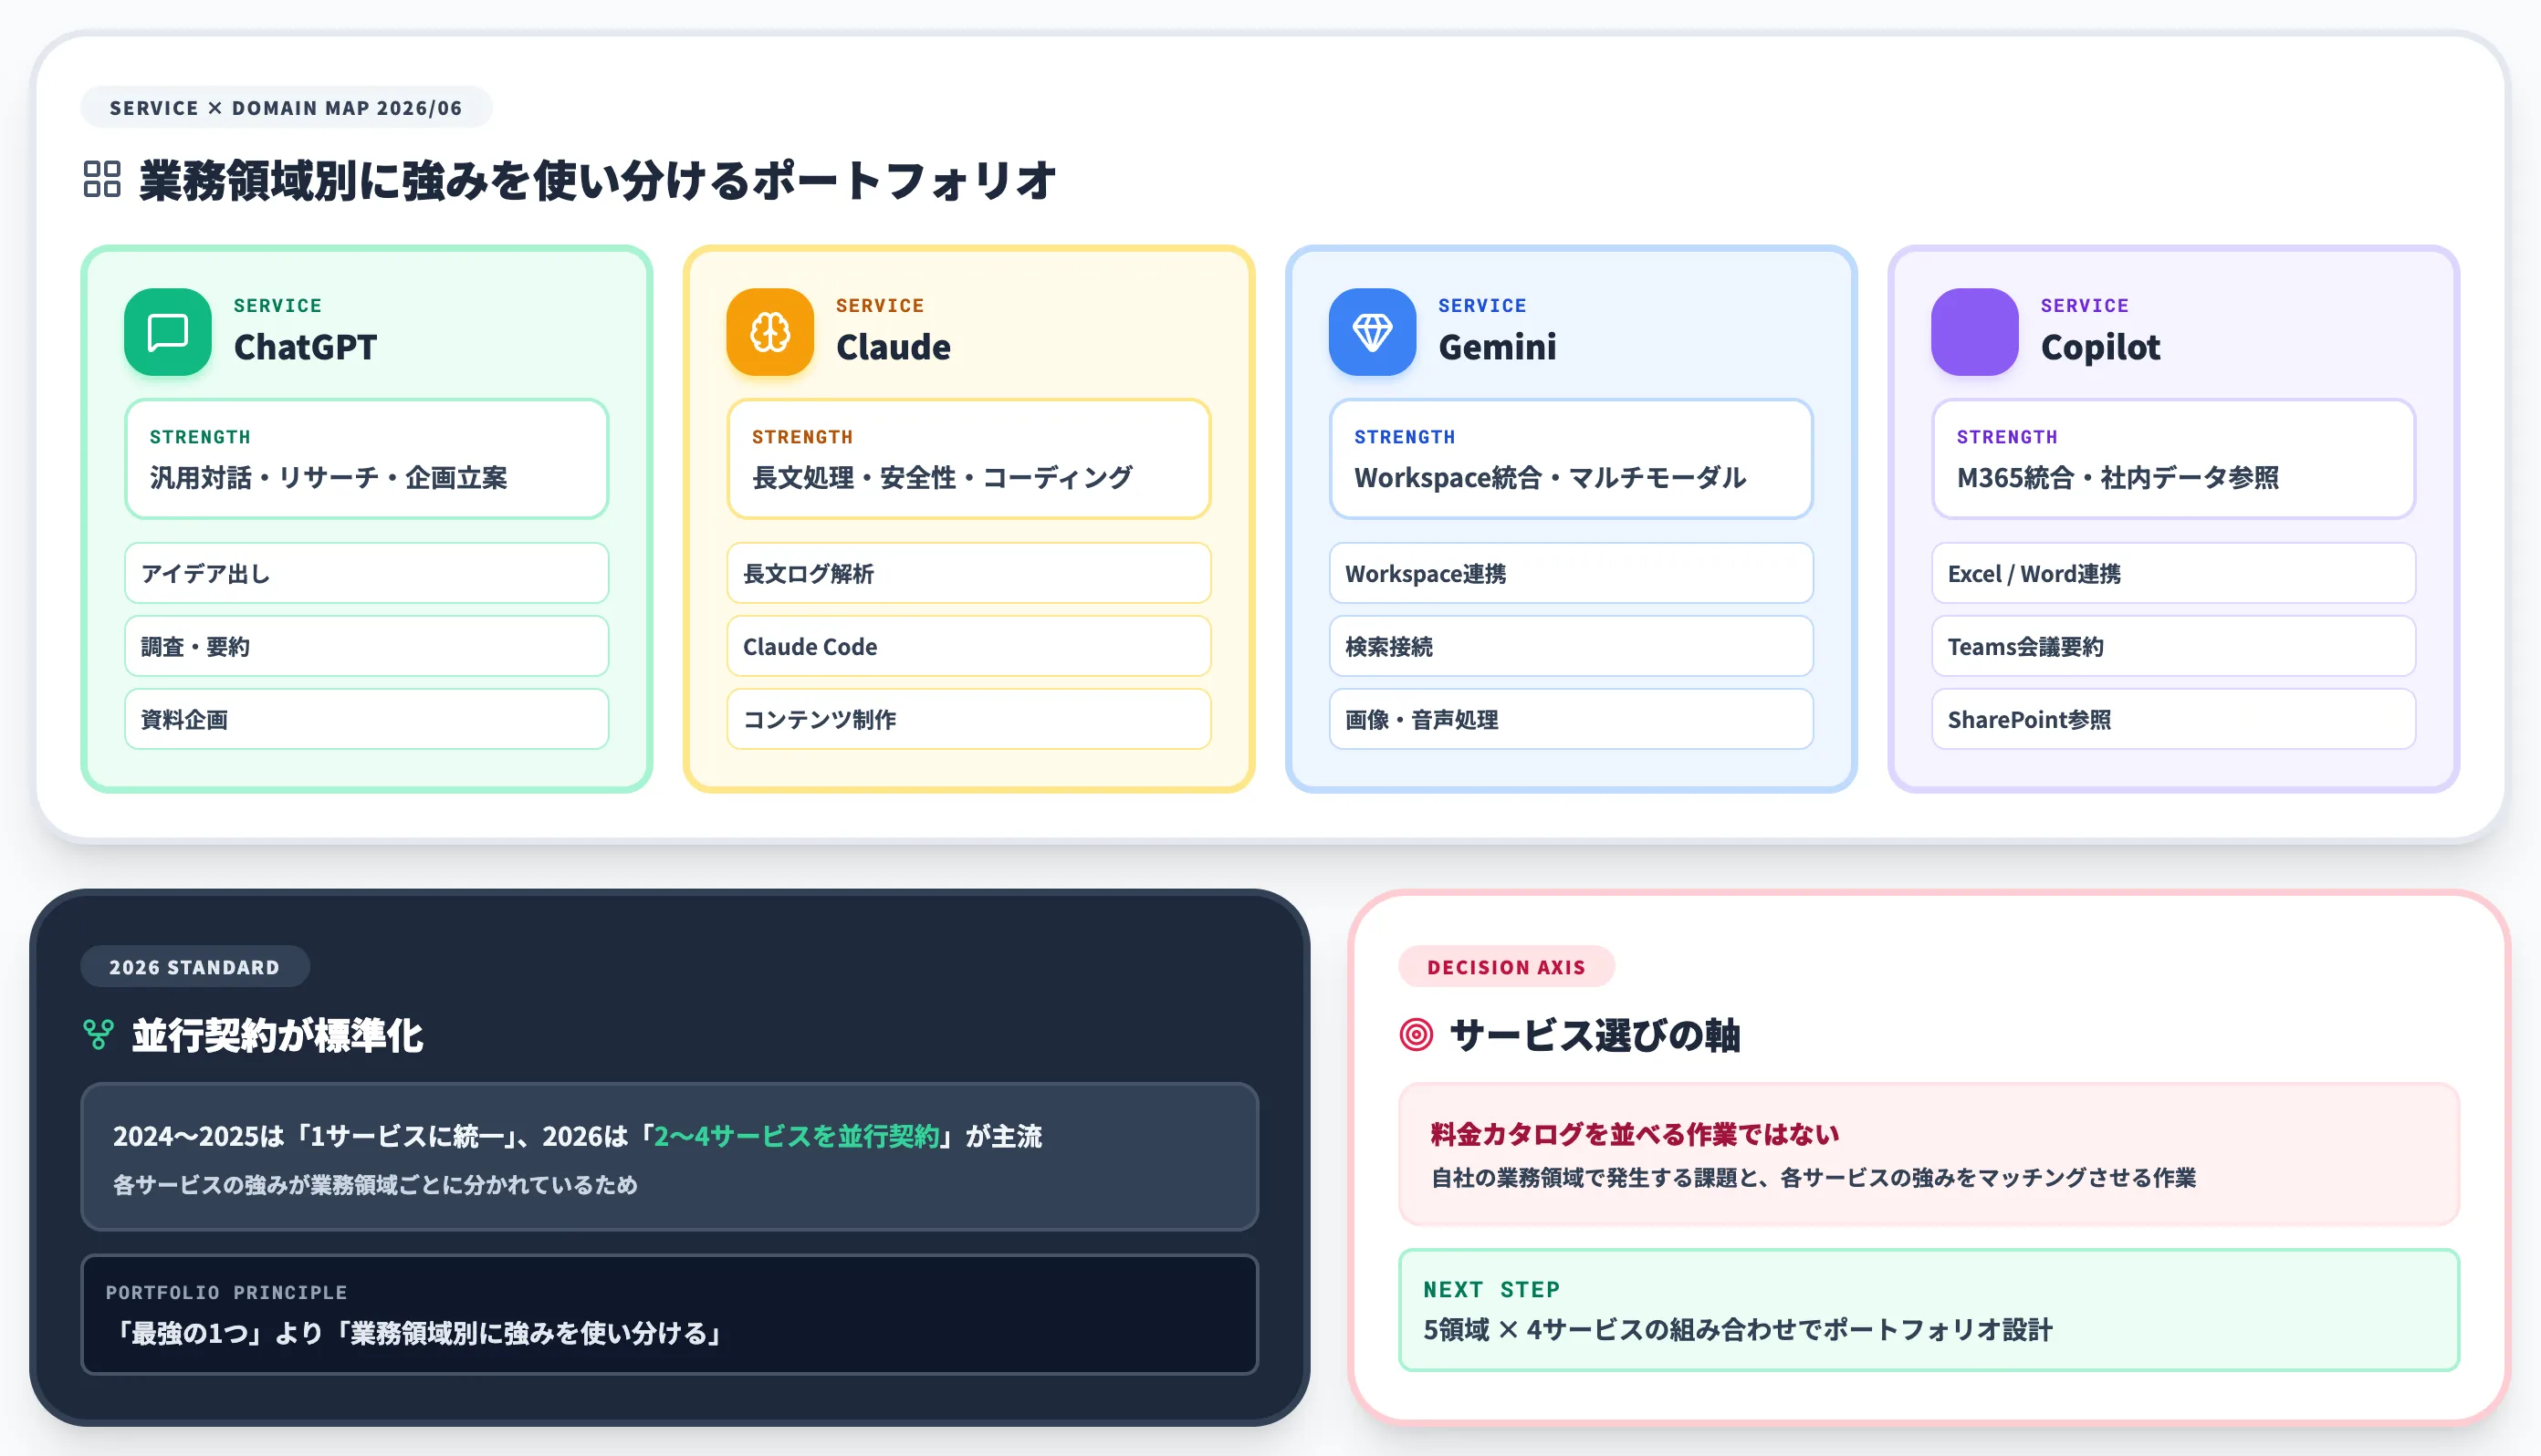Image resolution: width=2541 pixels, height=1456 pixels.
Task: Click 5領域 × 4サービスの組み合わせでポートフォリオ設計 text
Action: (x=1738, y=1330)
